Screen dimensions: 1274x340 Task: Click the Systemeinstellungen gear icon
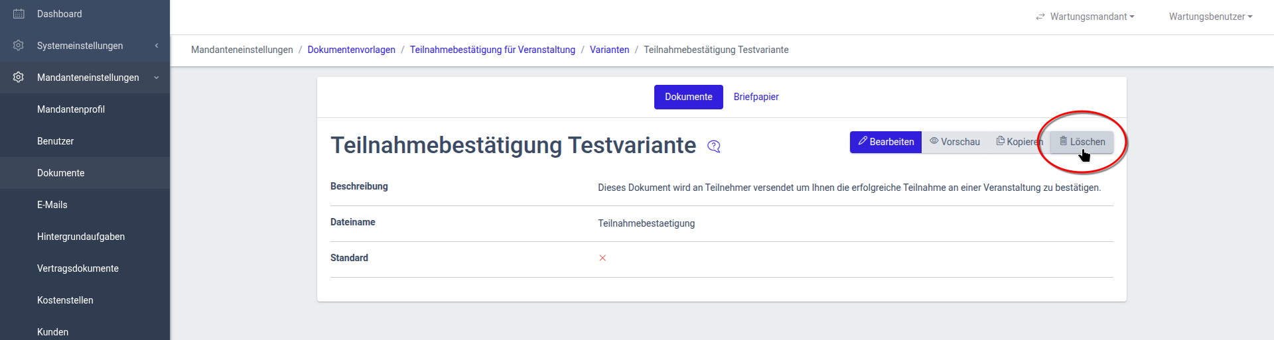(x=19, y=46)
